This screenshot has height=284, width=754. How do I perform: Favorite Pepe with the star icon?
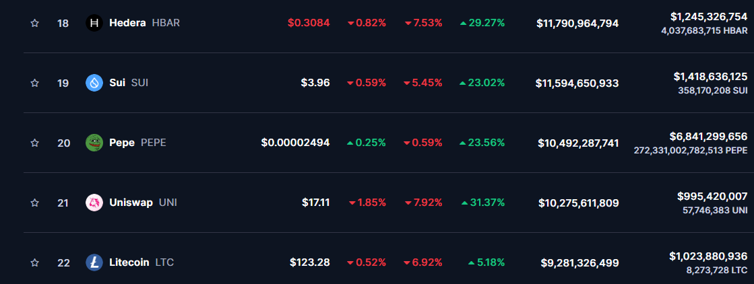34,143
